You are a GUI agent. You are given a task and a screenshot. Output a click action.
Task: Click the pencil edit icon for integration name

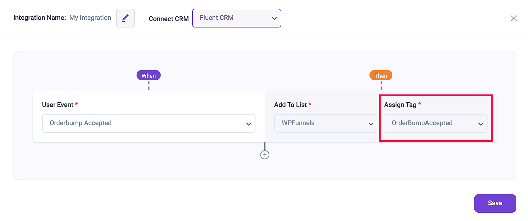[x=125, y=18]
